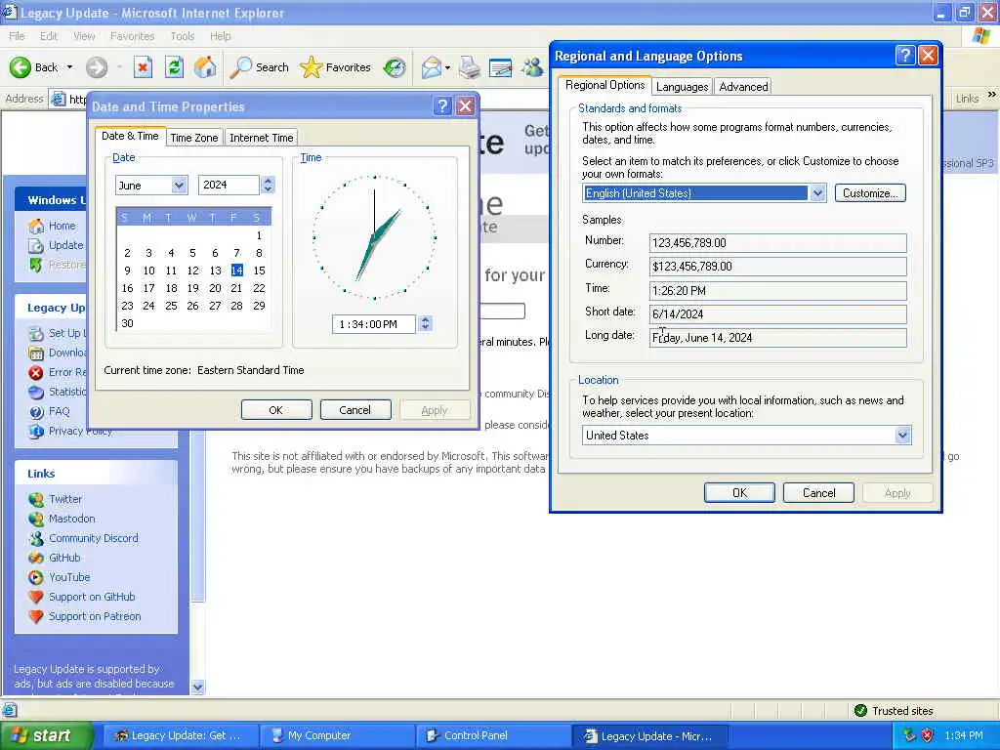This screenshot has height=750, width=1000.
Task: Switch to Control Panel taskbar button
Action: tap(494, 735)
